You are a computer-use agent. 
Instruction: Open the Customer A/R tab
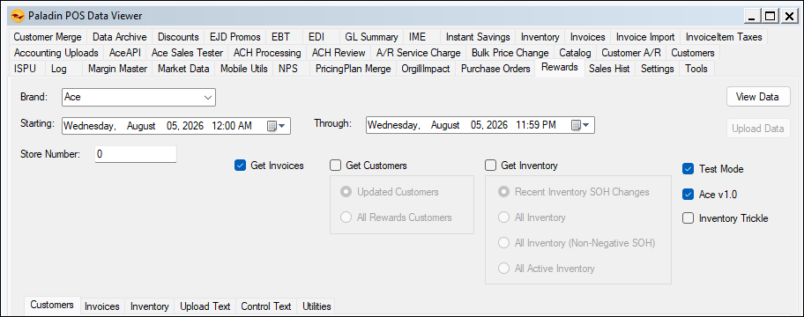(x=630, y=53)
